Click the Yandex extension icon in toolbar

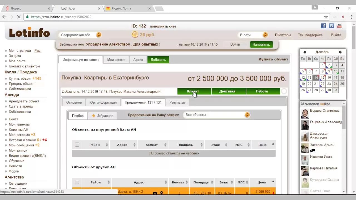point(343,17)
